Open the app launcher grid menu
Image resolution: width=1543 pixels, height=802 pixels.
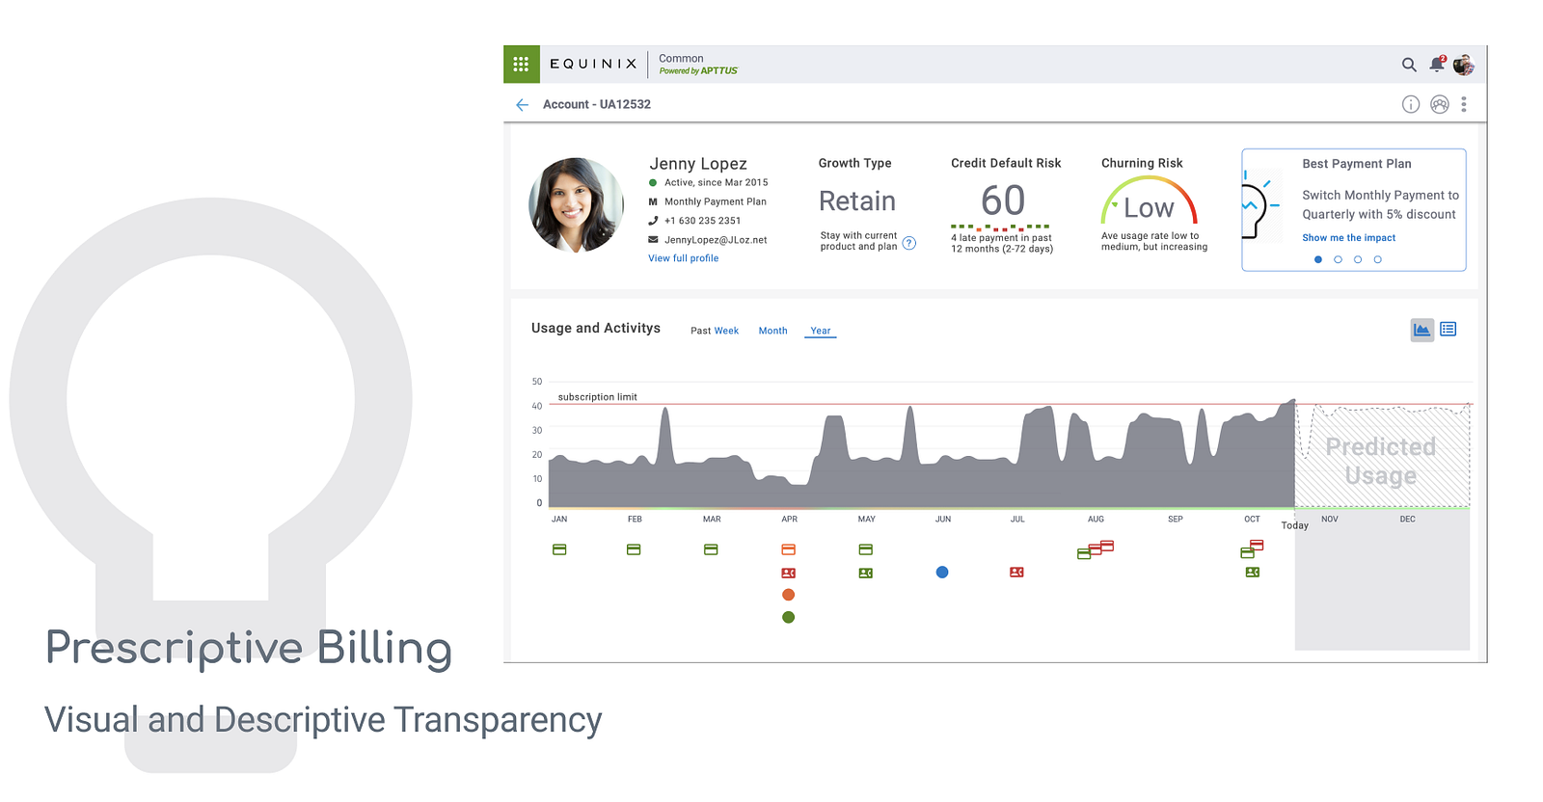coord(521,65)
